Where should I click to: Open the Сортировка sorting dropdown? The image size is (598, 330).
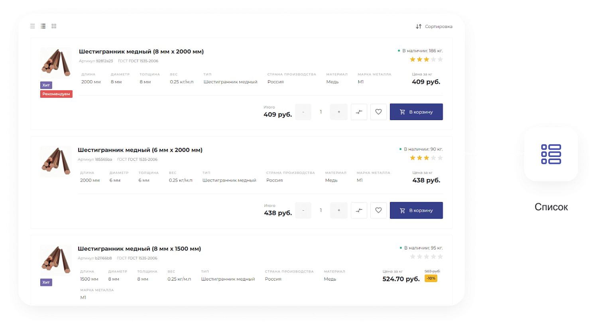(x=434, y=26)
